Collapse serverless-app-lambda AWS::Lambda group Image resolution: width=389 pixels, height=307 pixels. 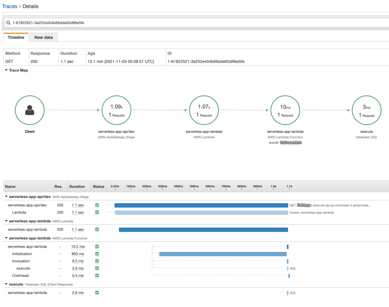coord(6,221)
